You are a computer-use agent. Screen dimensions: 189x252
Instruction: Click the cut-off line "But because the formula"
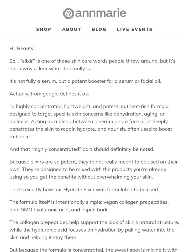pyautogui.click(x=93, y=250)
